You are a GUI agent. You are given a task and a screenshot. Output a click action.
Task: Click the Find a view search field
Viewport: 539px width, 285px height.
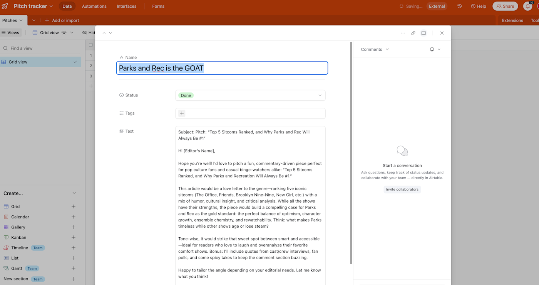pyautogui.click(x=40, y=48)
